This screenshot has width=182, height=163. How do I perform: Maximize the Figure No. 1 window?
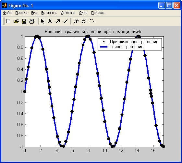click(x=169, y=5)
